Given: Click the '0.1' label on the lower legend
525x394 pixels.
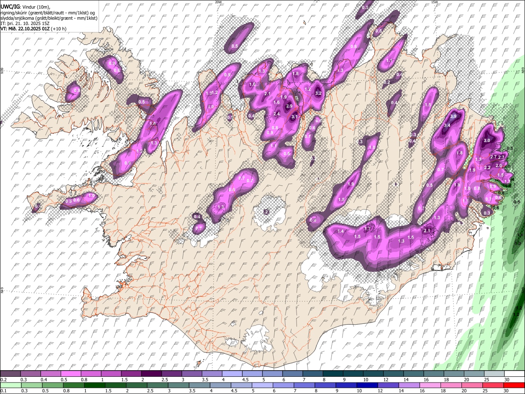Looking at the screenshot, I should [3, 391].
